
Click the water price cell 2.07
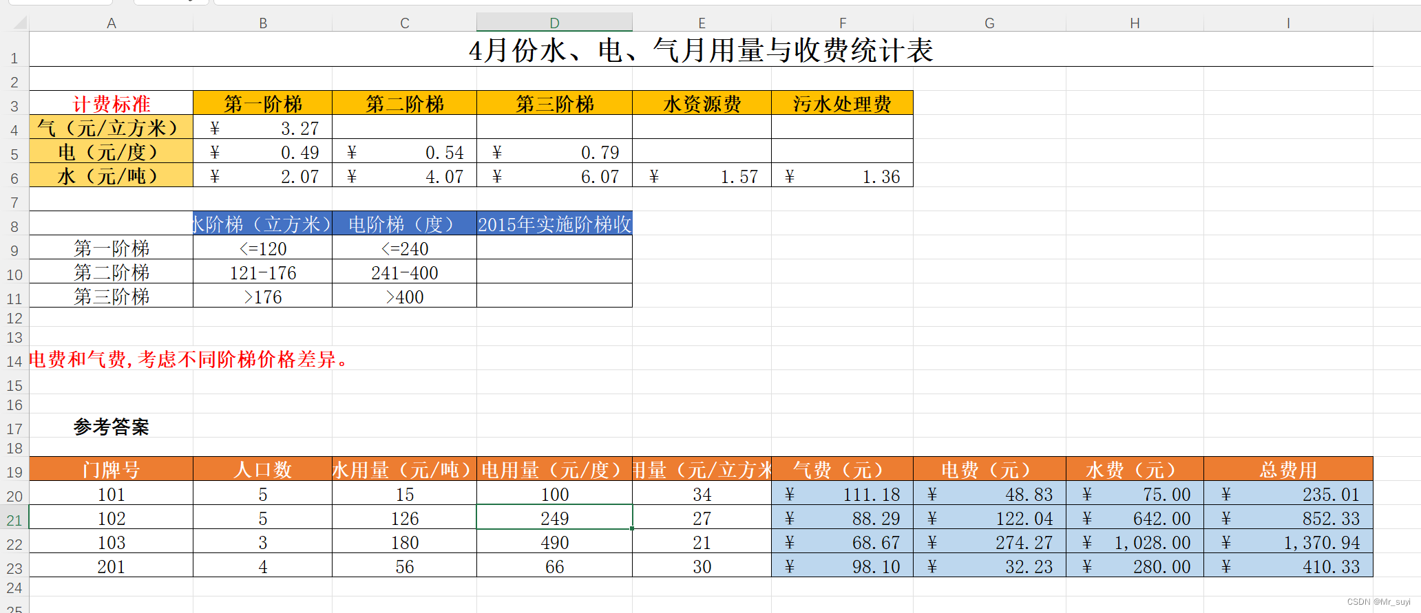tap(263, 176)
